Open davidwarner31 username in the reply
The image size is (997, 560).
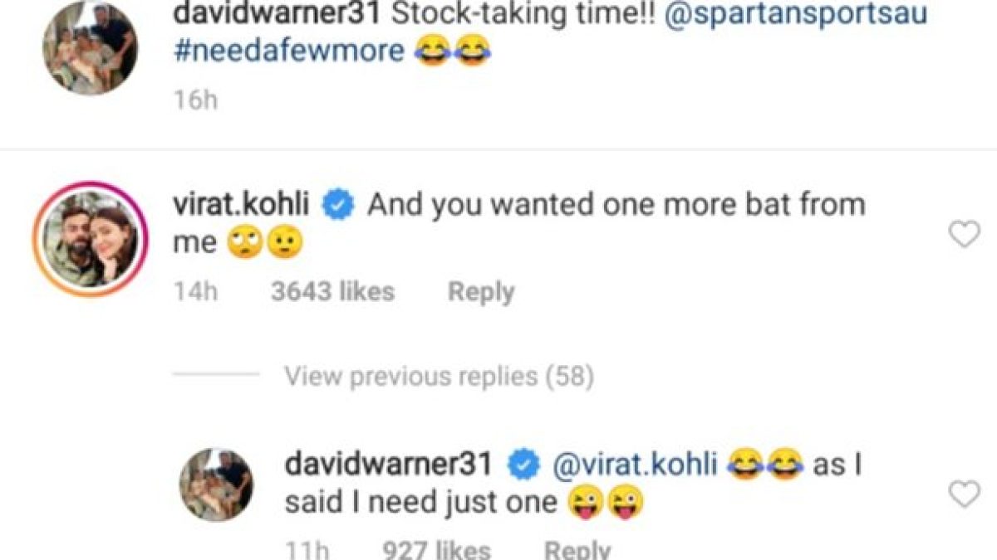[392, 465]
